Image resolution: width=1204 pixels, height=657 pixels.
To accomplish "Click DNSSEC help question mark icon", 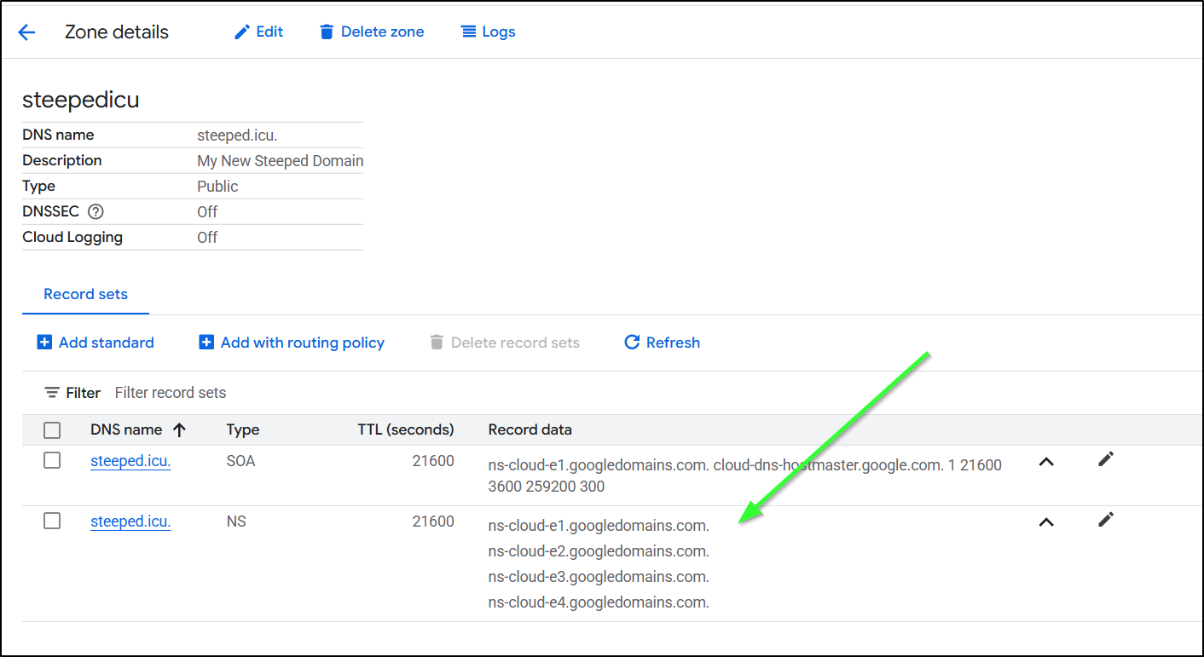I will click(96, 211).
